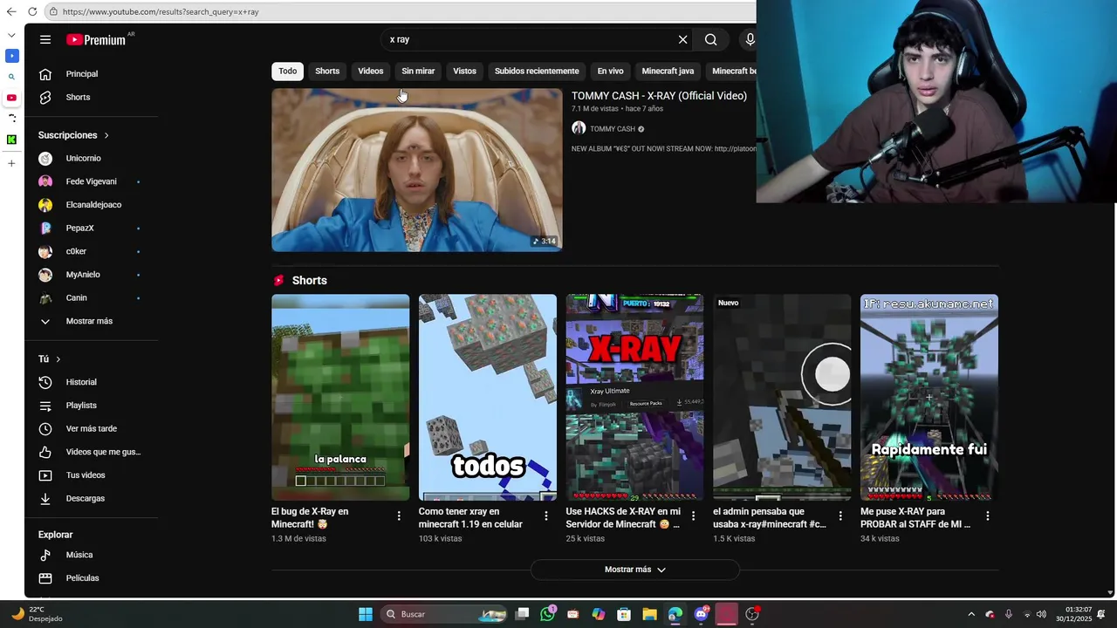Open Ver más tarde list
Screen dimensions: 1117x628
click(x=92, y=428)
